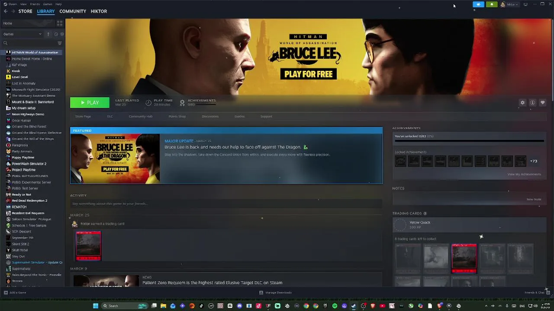Click New Note button
The width and height of the screenshot is (554, 311).
[x=534, y=200]
